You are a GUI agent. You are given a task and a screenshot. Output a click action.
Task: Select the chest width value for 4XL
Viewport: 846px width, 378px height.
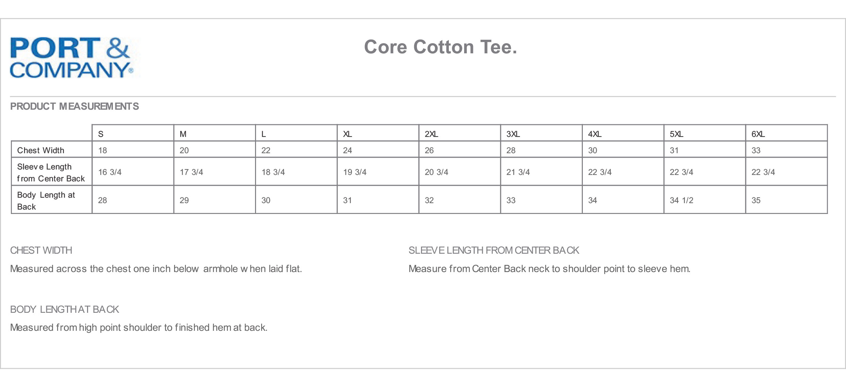[x=592, y=150]
